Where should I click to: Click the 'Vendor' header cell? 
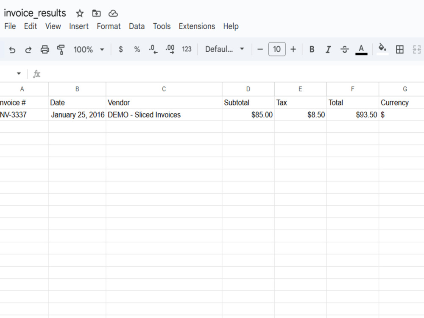pyautogui.click(x=164, y=103)
